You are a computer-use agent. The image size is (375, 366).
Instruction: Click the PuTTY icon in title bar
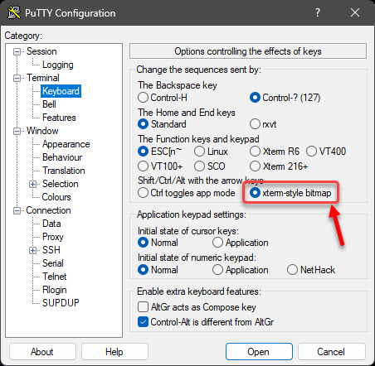(14, 12)
